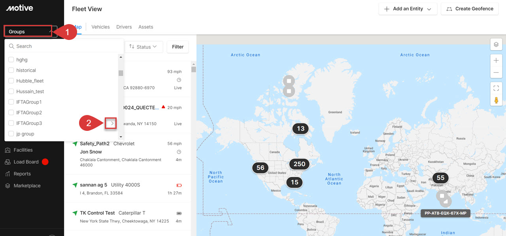Open the Groups dropdown
This screenshot has height=236, width=506.
[x=28, y=31]
